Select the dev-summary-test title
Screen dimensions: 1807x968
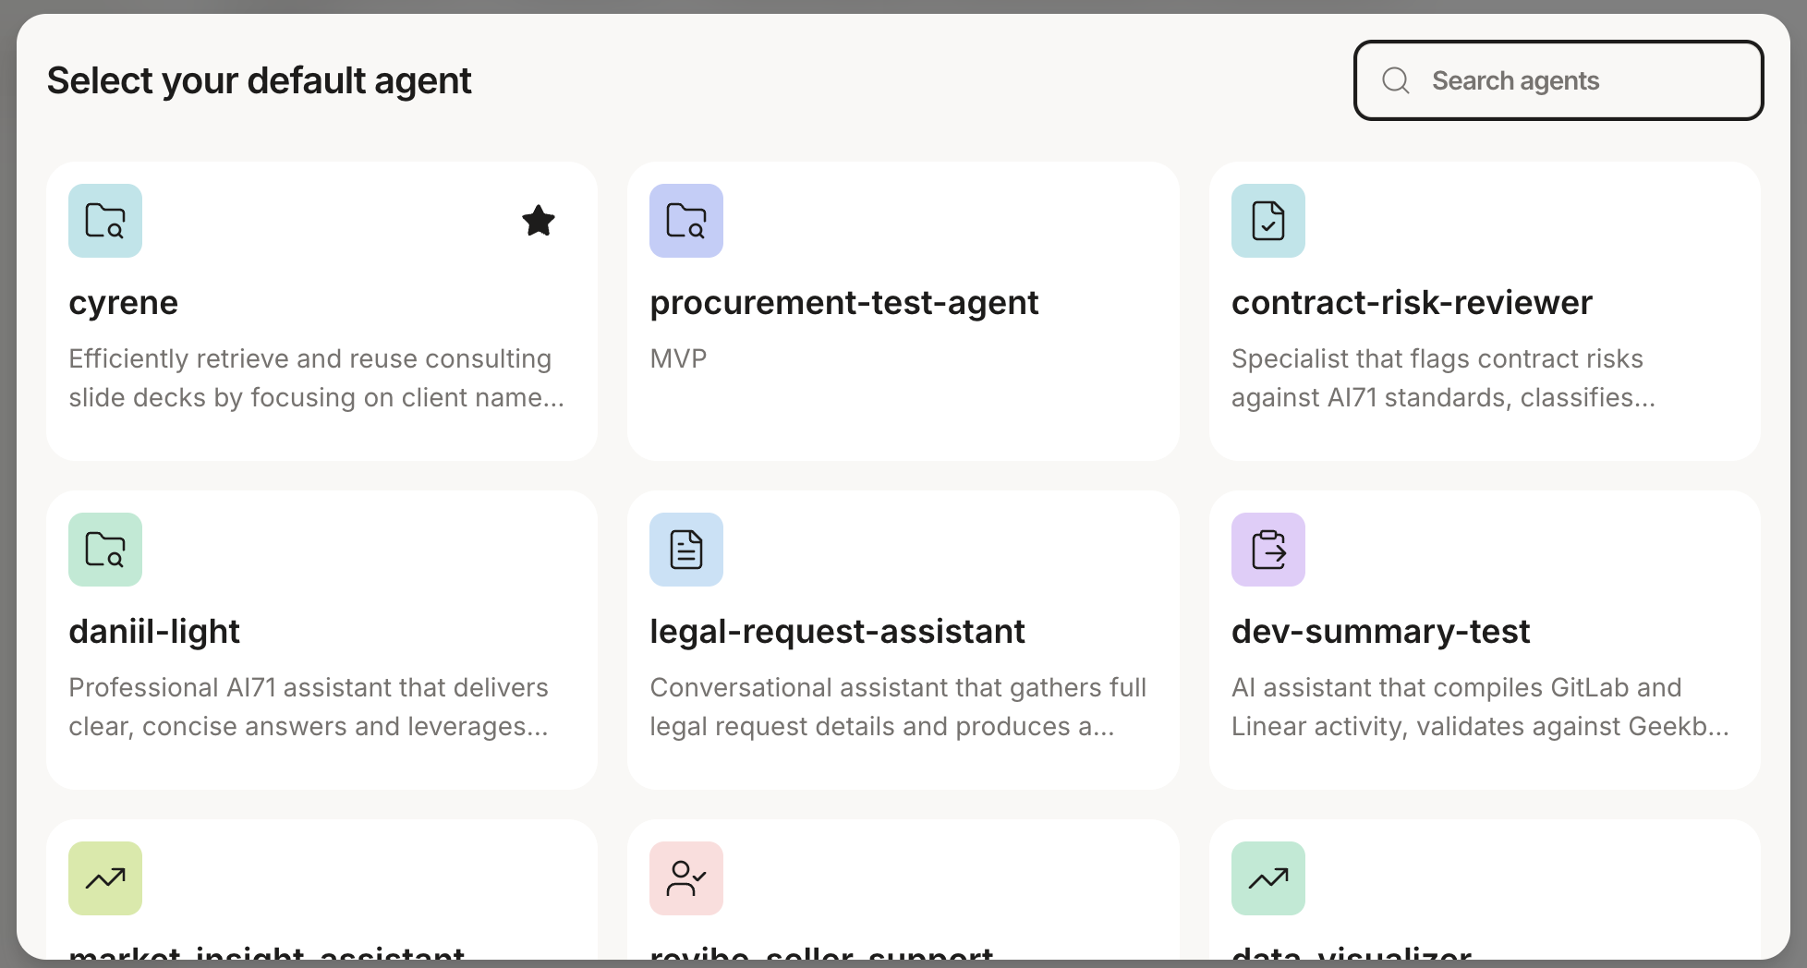tap(1381, 632)
